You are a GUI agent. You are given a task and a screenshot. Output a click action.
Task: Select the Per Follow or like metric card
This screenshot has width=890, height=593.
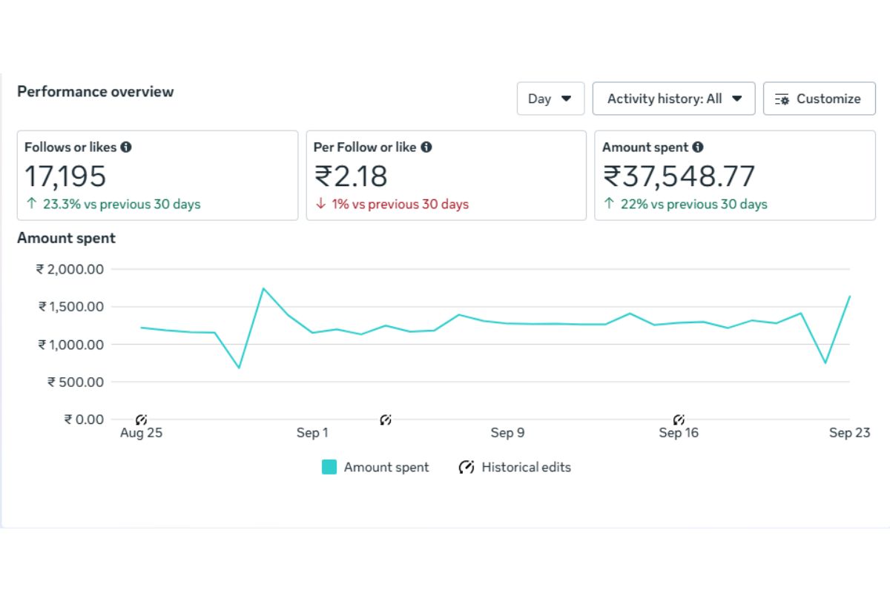446,176
